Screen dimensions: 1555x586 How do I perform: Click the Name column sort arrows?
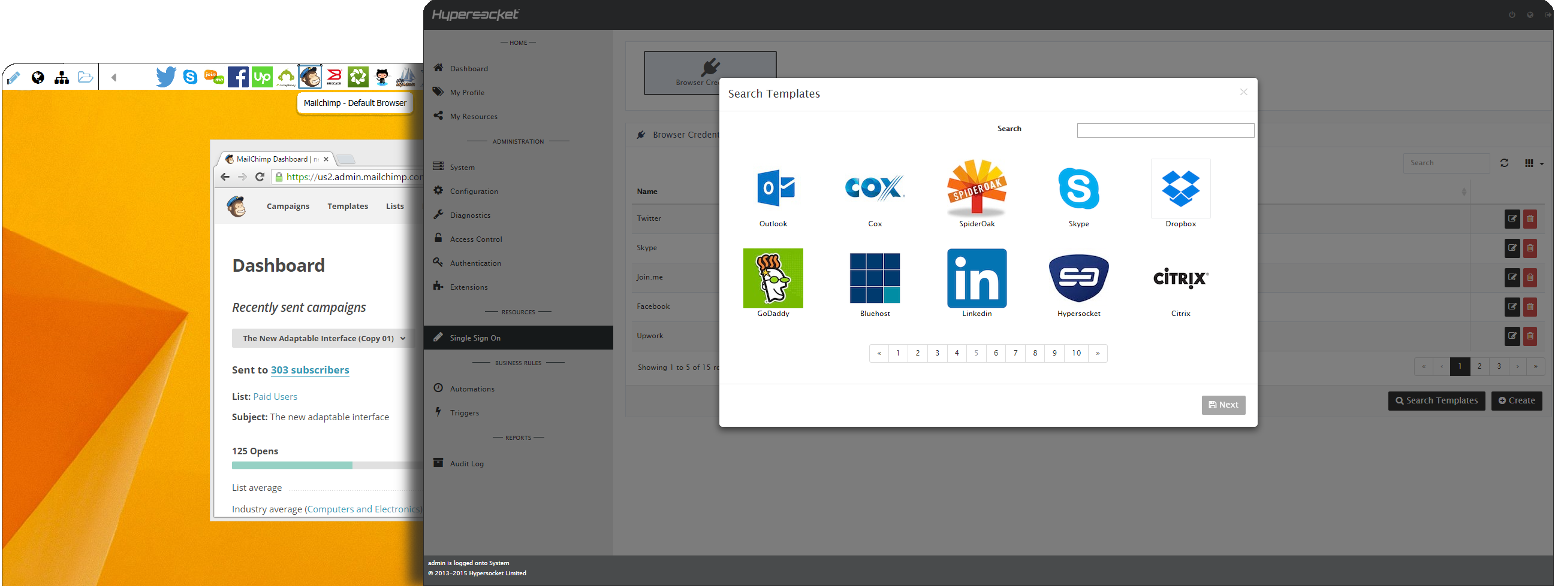[1463, 192]
